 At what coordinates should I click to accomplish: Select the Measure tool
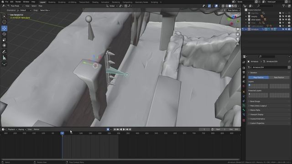tap(4, 58)
